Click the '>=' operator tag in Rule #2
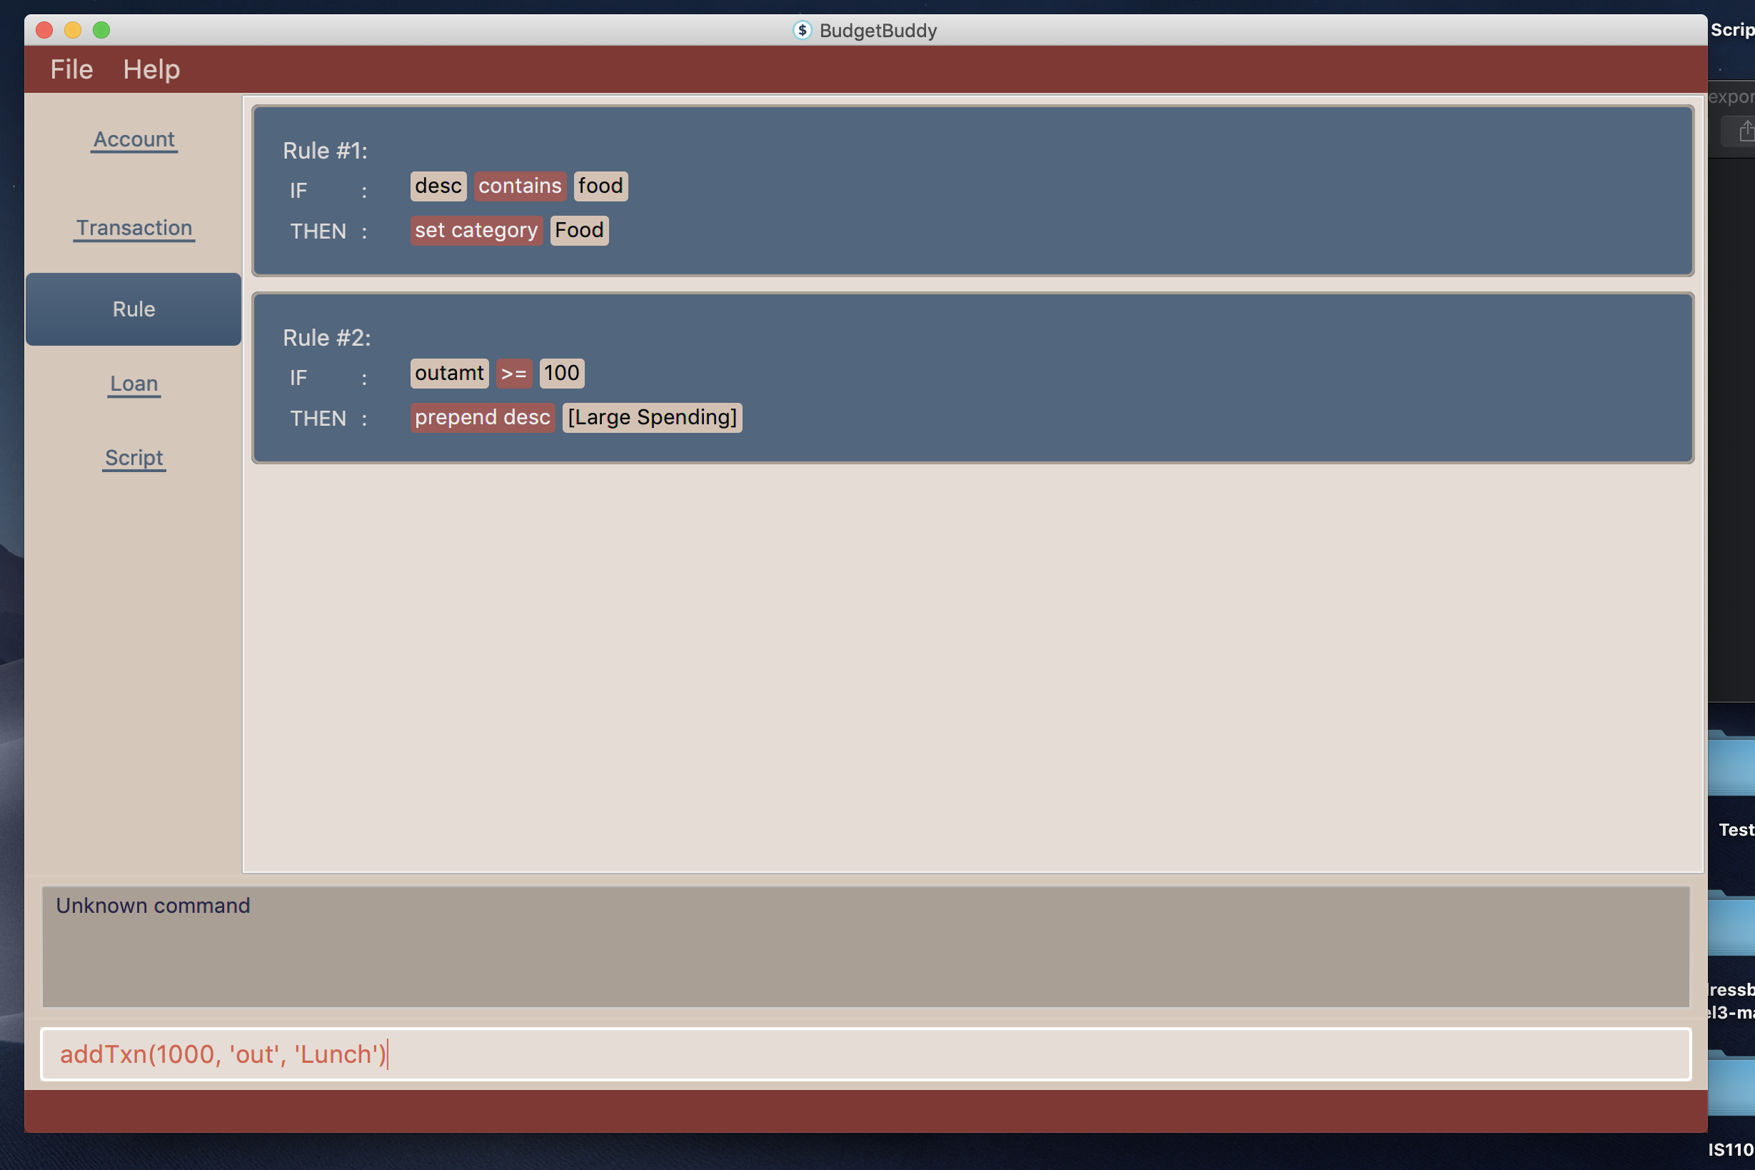 (x=513, y=373)
